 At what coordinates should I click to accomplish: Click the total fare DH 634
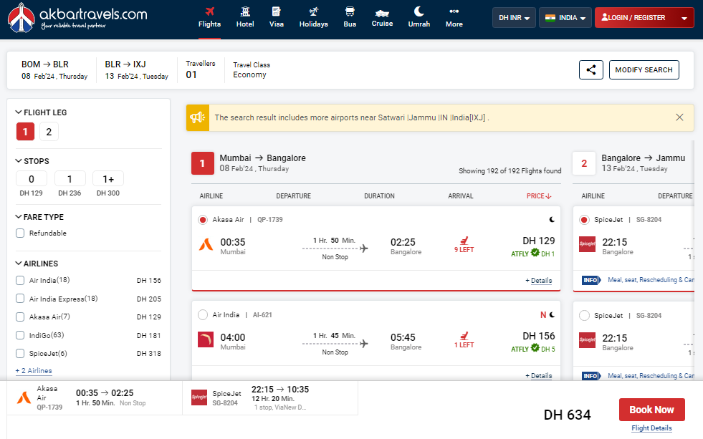pos(567,415)
